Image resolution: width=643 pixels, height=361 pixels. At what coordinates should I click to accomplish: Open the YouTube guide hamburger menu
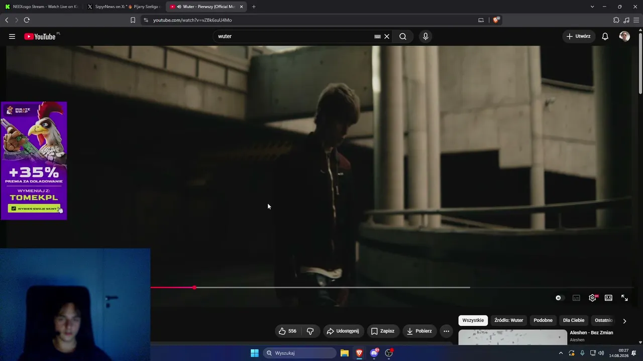pos(12,36)
